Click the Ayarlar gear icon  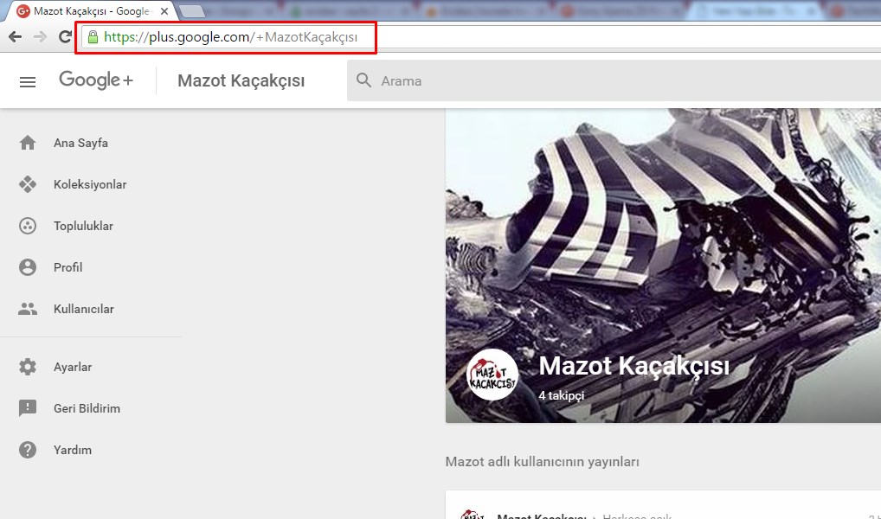pyautogui.click(x=28, y=367)
